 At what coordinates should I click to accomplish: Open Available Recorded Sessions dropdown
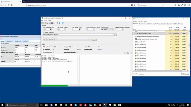pyautogui.click(x=67, y=40)
